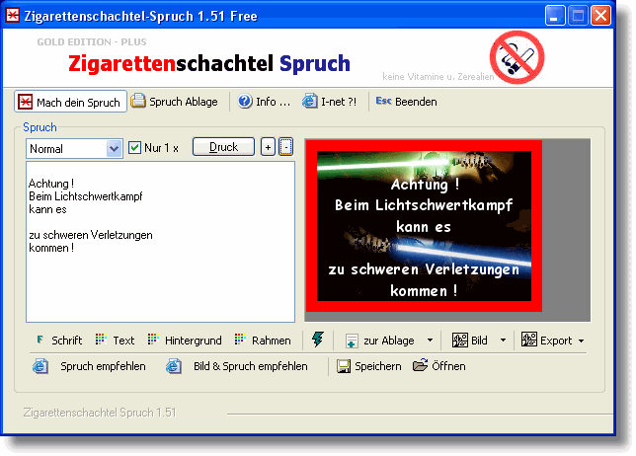Switch to Spruch Ablage tab
The height and width of the screenshot is (456, 636).
point(175,102)
